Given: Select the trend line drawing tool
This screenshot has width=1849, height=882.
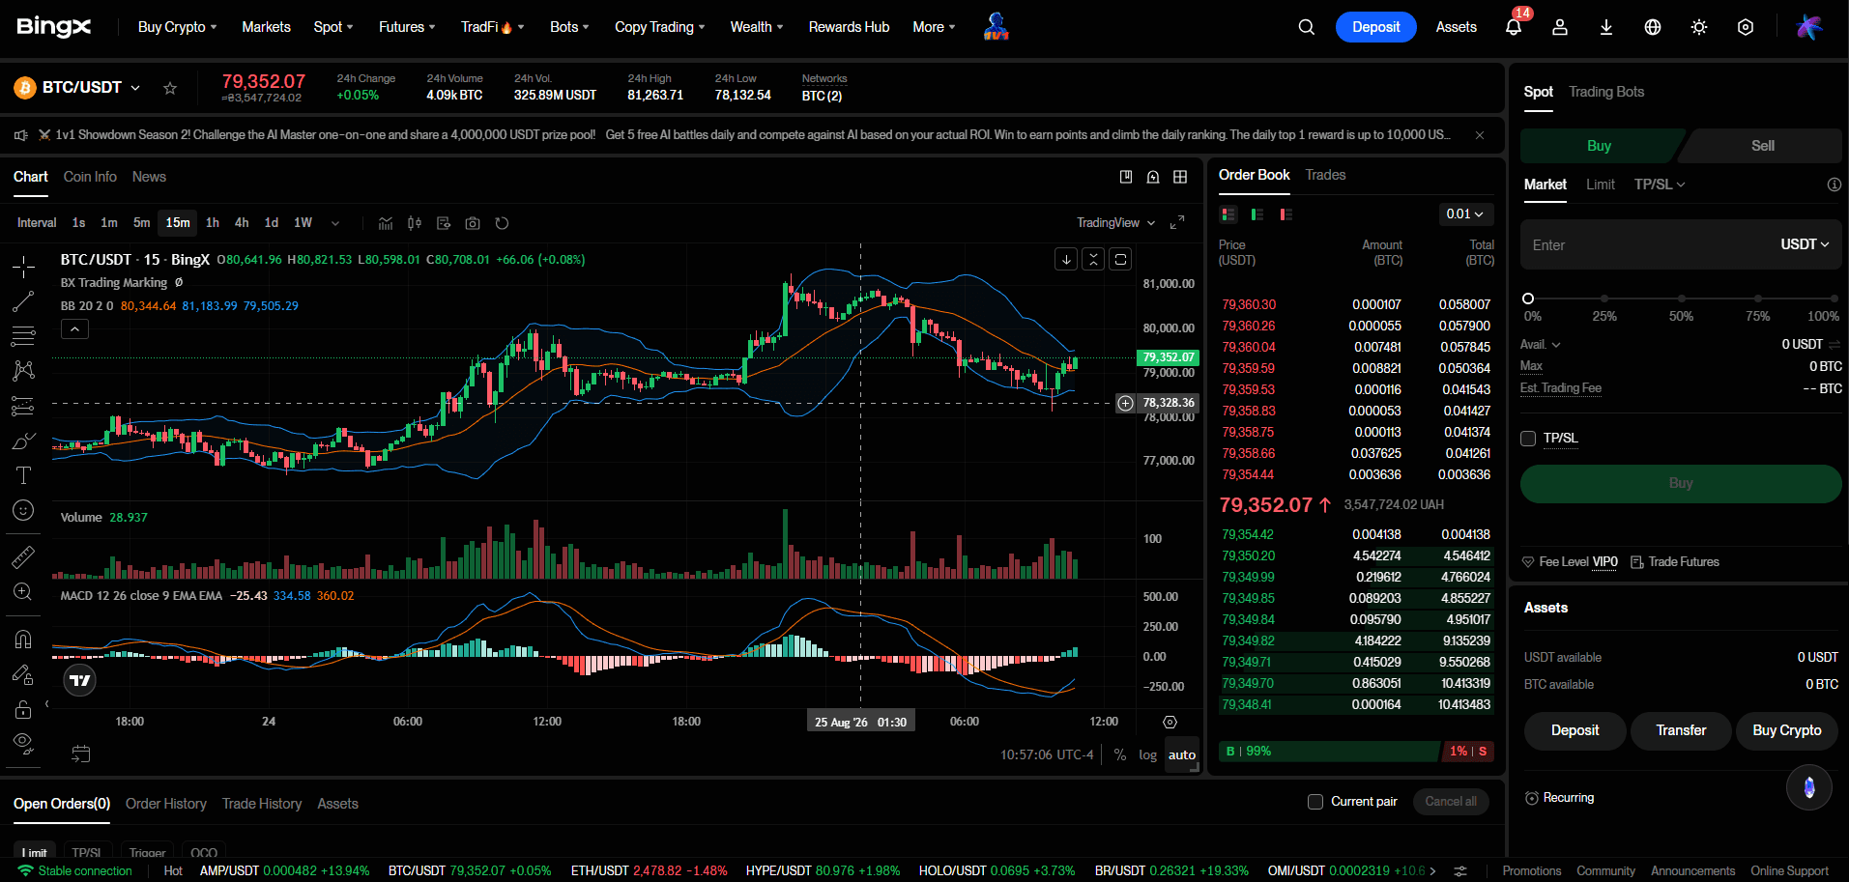Looking at the screenshot, I should point(23,301).
